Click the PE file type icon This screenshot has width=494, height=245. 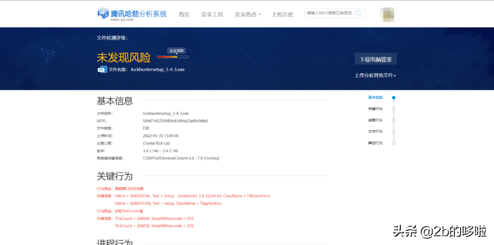(102, 70)
